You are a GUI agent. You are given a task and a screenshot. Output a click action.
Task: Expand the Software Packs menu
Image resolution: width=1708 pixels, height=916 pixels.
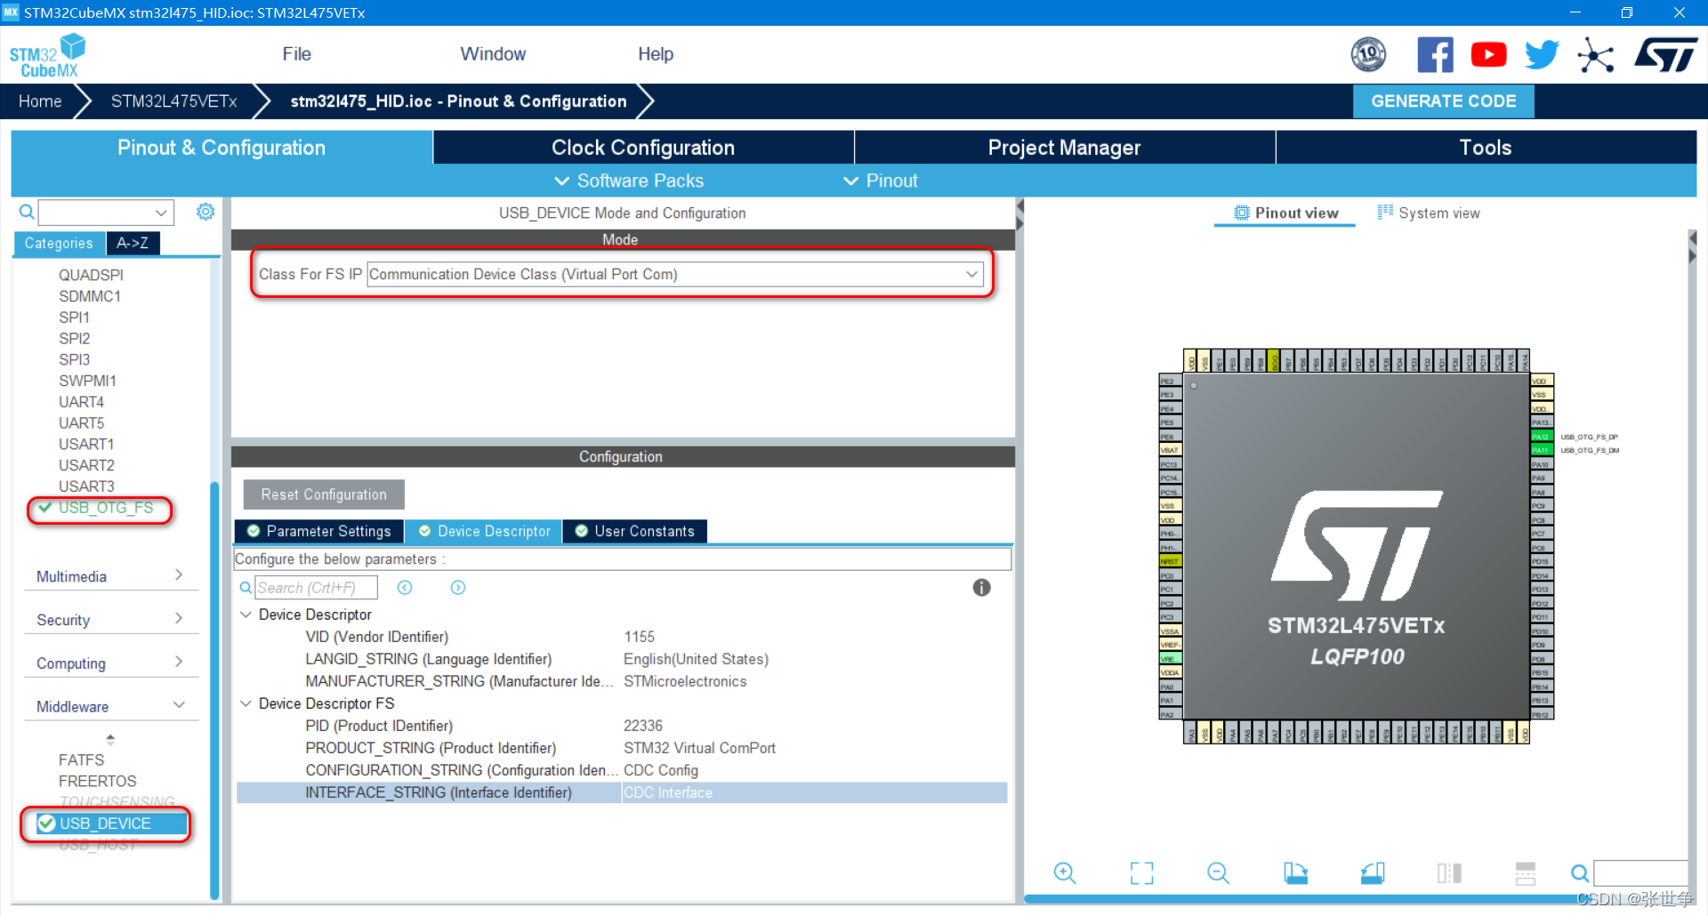coord(629,181)
